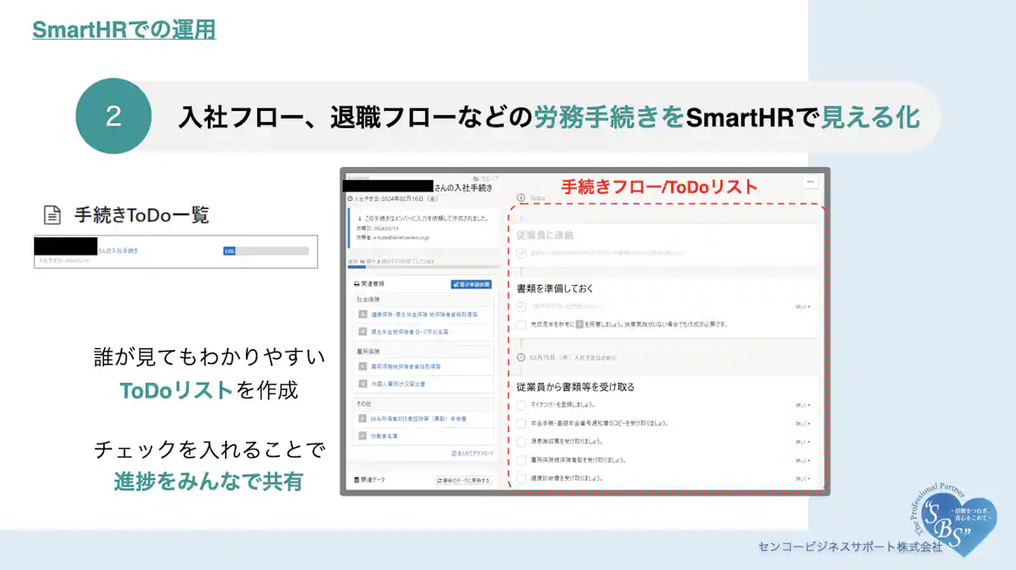
Task: Check the 健康診断書を受け取りましょう checkbox
Action: pos(521,478)
